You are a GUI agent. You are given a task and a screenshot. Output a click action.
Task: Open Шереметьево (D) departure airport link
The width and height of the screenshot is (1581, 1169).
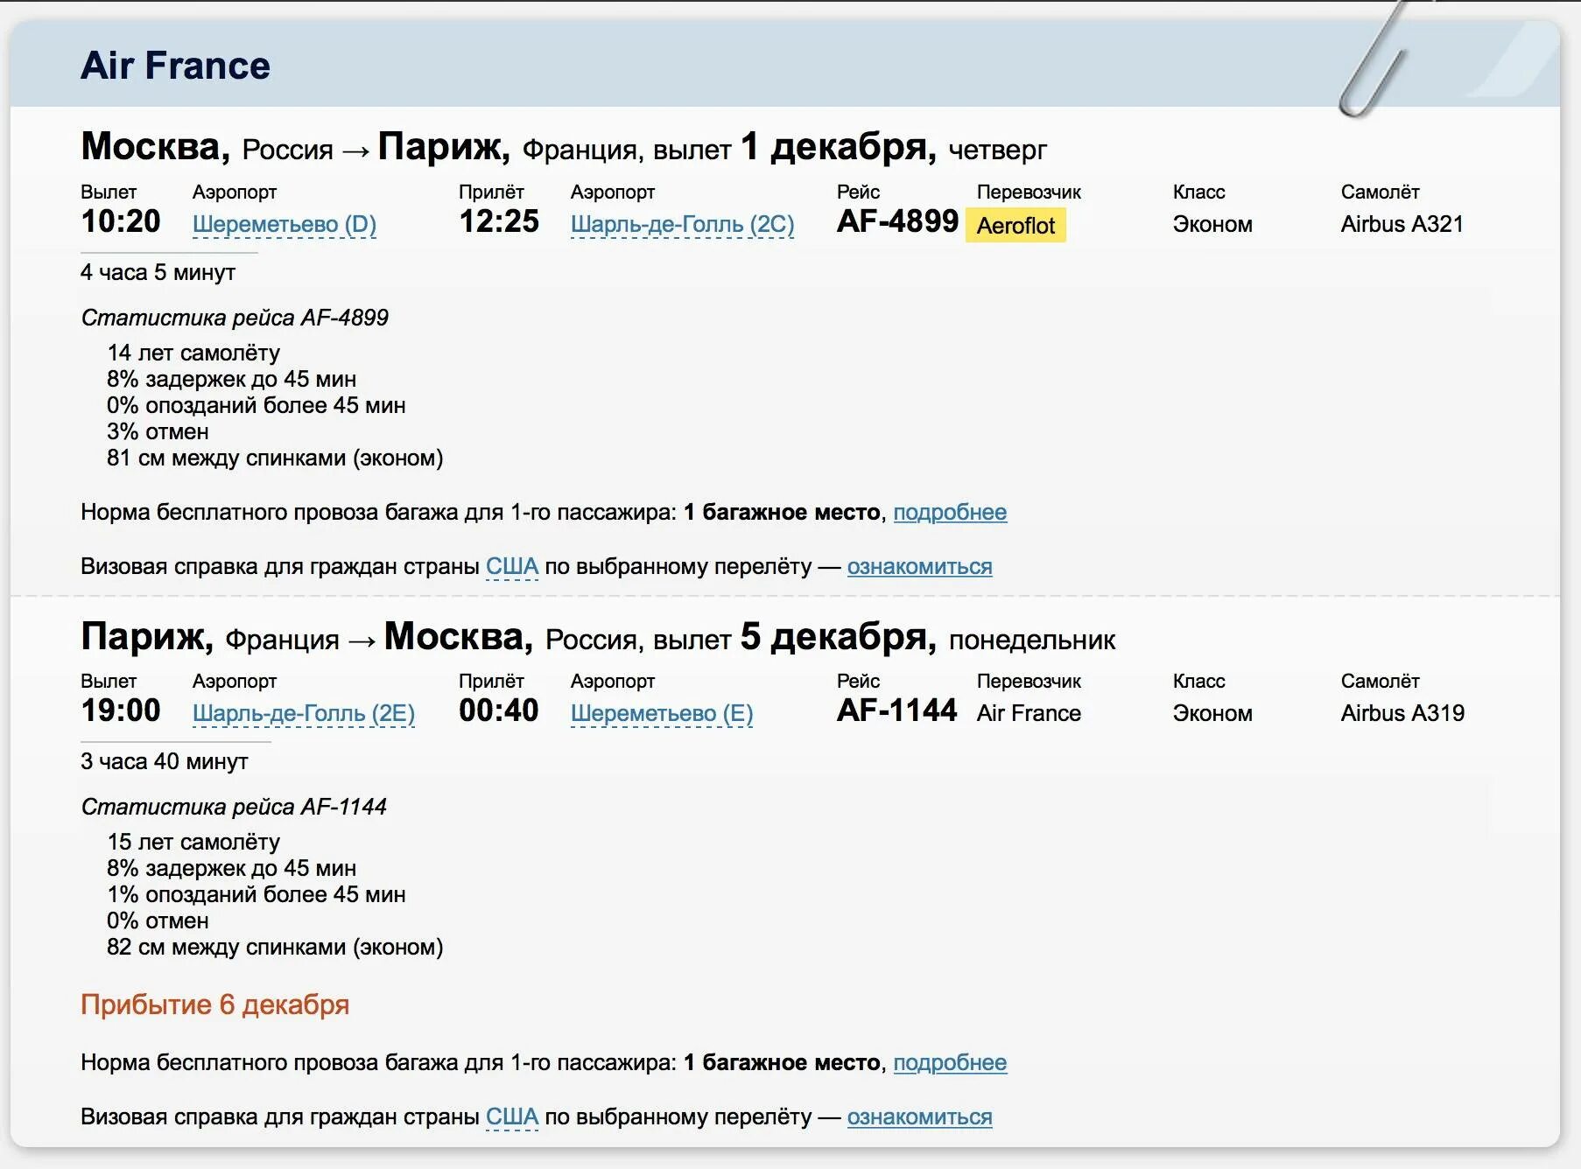click(285, 225)
